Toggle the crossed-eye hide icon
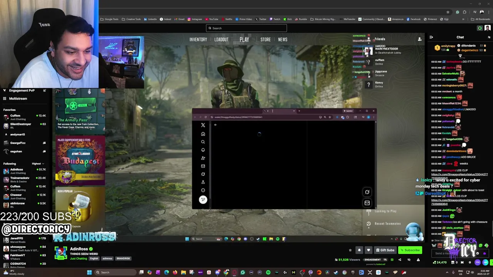The height and width of the screenshot is (277, 493). pyautogui.click(x=409, y=260)
